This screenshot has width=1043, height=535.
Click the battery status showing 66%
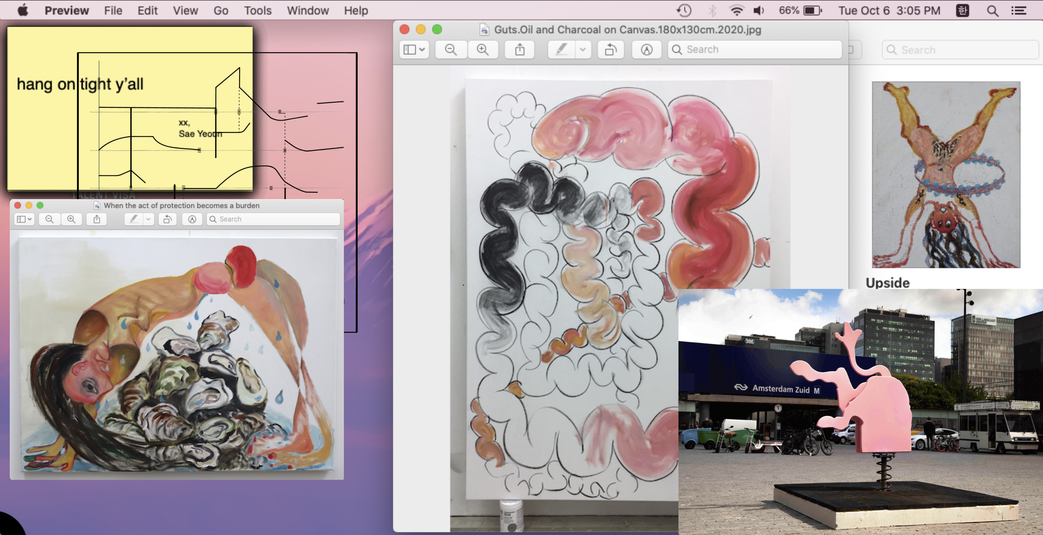801,10
